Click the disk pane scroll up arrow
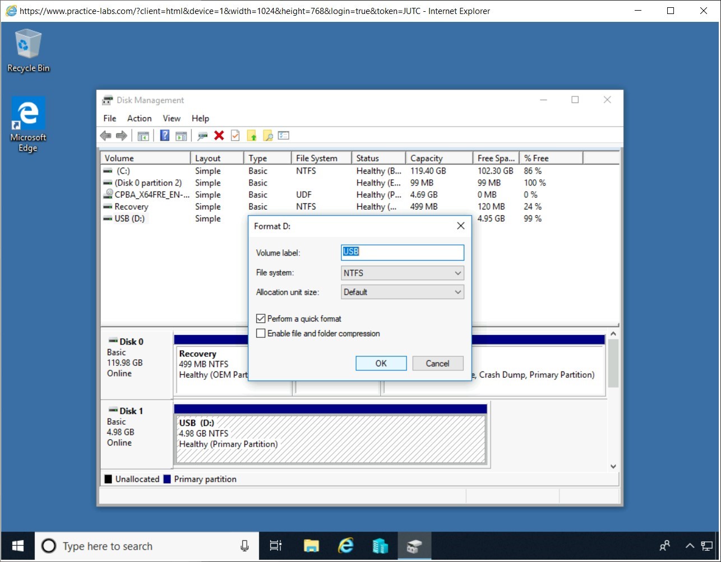The height and width of the screenshot is (562, 721). coord(613,334)
